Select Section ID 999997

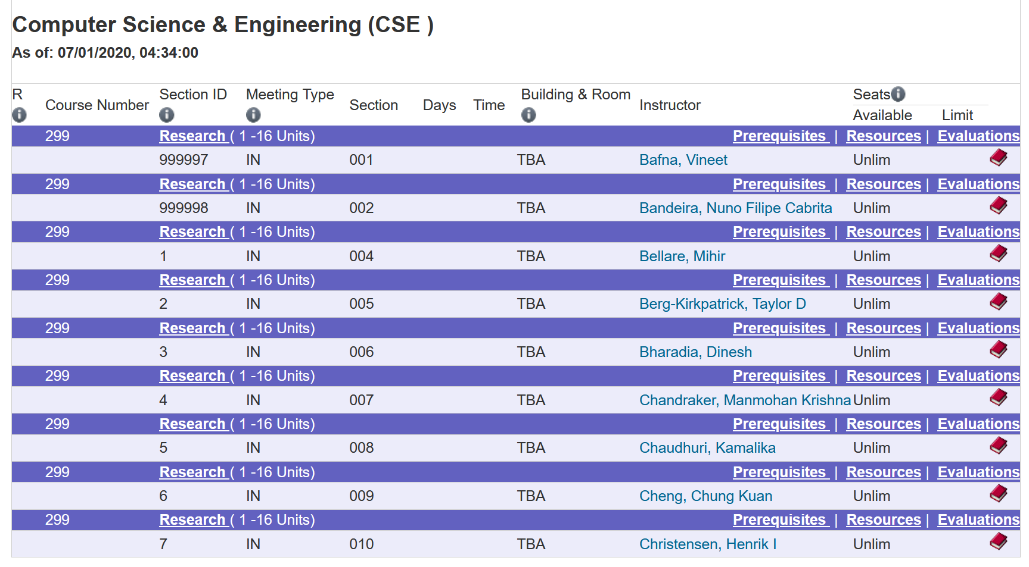[x=184, y=160]
